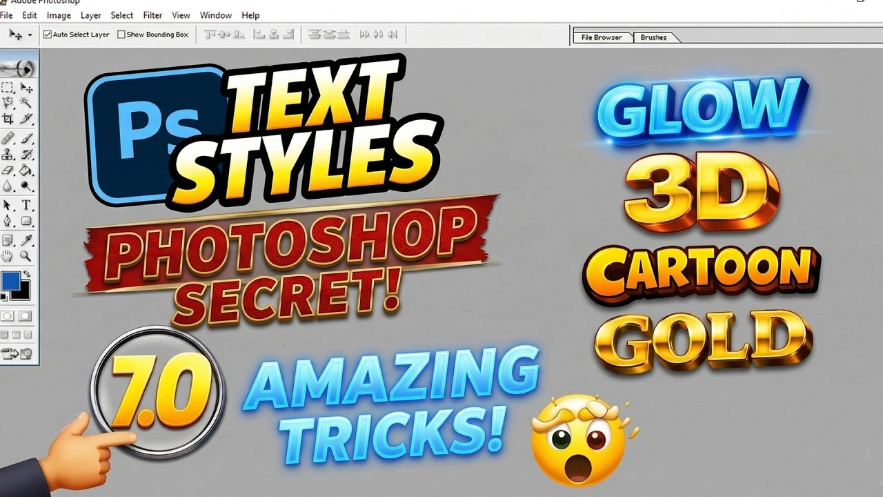This screenshot has width=883, height=497.
Task: Switch to the File Browser tab
Action: (602, 37)
